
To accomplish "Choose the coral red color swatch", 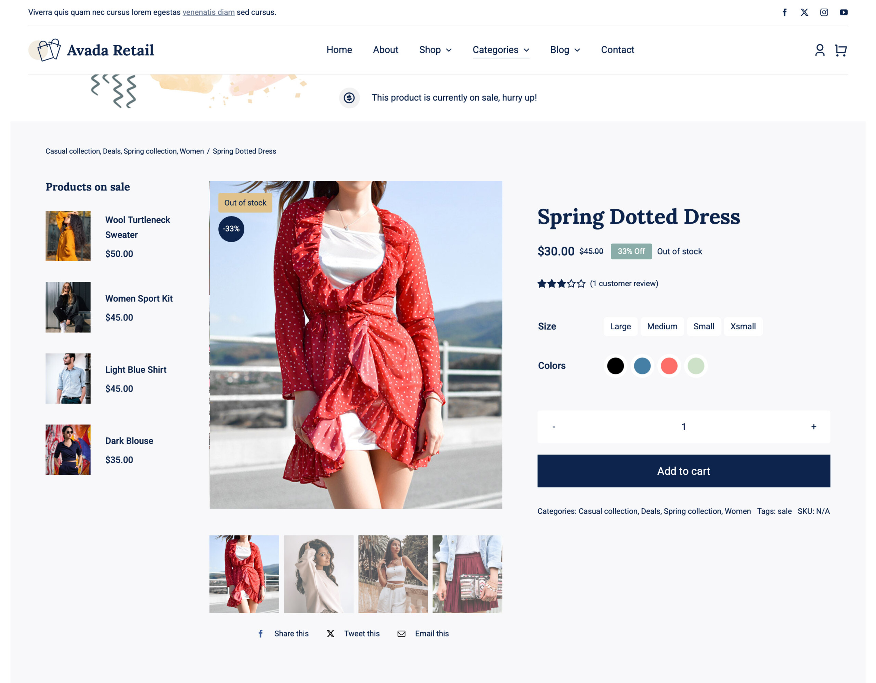I will [x=669, y=366].
